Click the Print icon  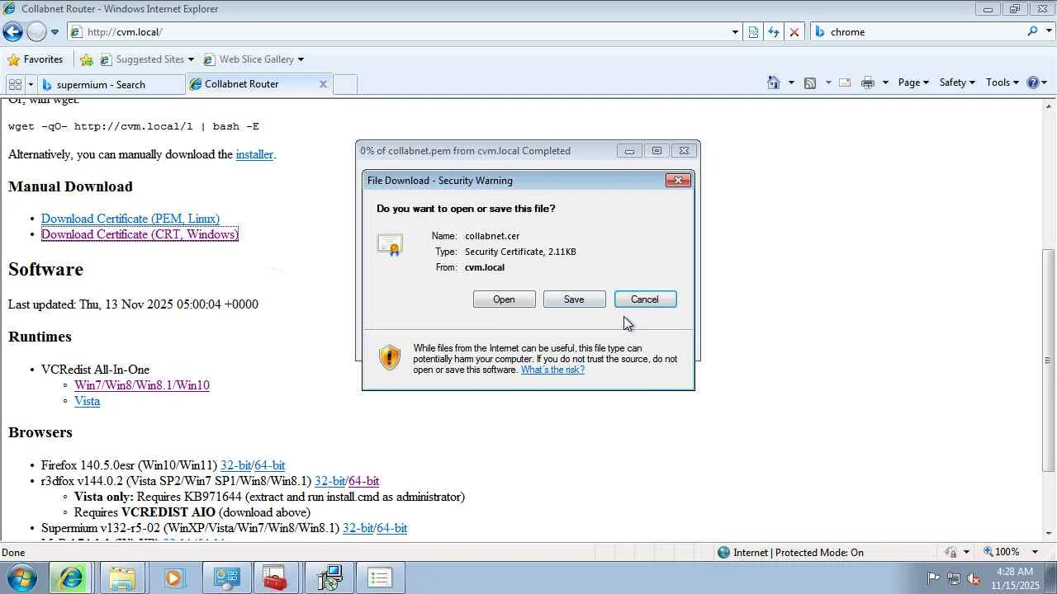coord(867,82)
